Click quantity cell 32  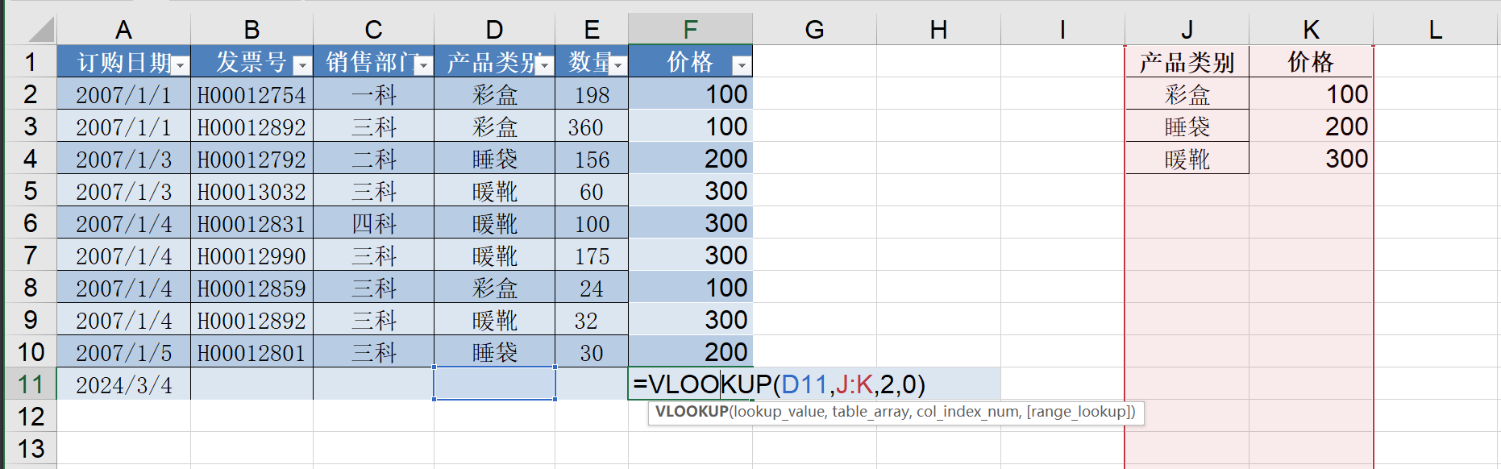tap(592, 320)
